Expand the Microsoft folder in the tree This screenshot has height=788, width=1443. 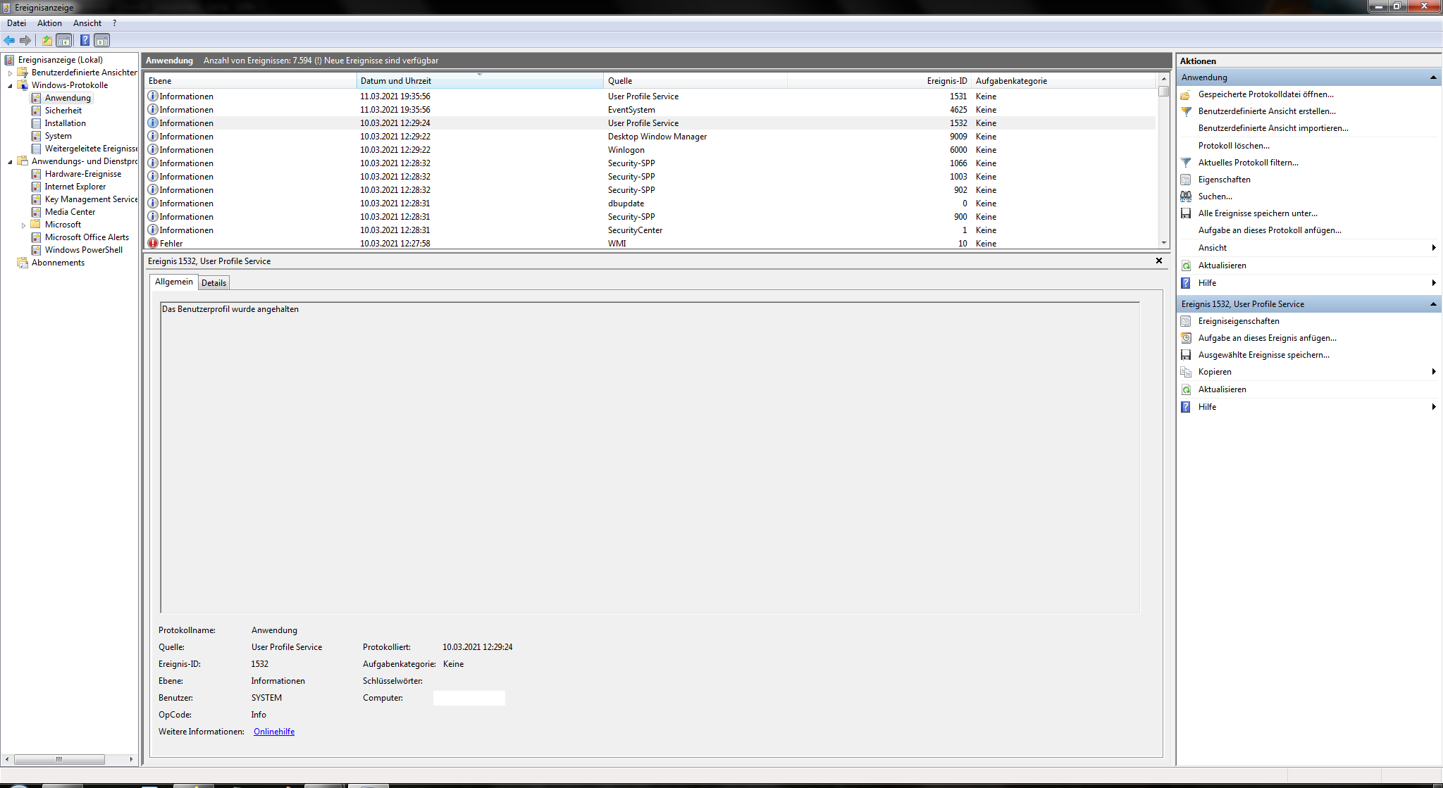[x=23, y=225]
